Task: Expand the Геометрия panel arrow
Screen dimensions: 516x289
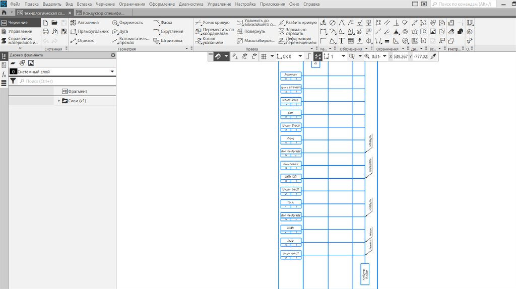Action: [x=186, y=49]
